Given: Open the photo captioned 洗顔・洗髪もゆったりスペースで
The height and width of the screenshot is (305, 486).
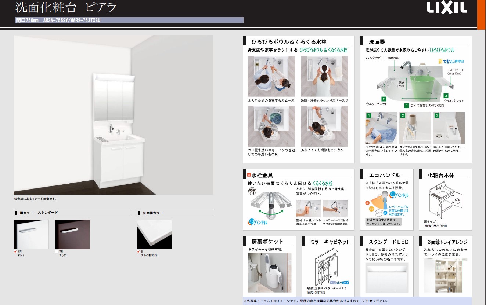Looking at the screenshot, I should [x=324, y=76].
